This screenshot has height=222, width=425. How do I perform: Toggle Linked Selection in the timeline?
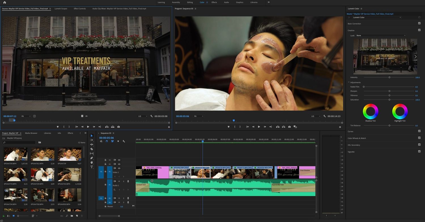(x=112, y=141)
